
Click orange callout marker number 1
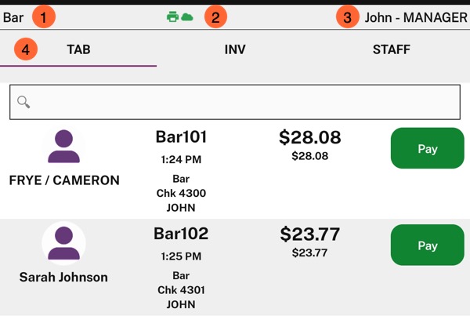[x=44, y=17]
